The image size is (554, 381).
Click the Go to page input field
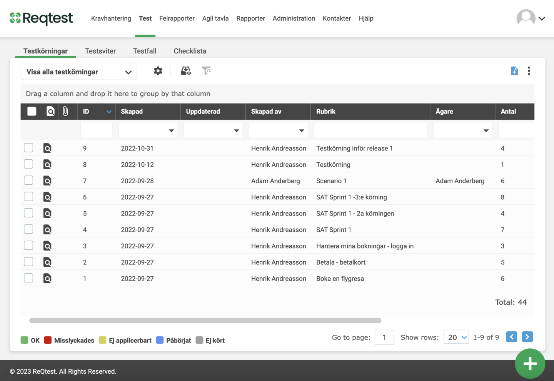[384, 338]
